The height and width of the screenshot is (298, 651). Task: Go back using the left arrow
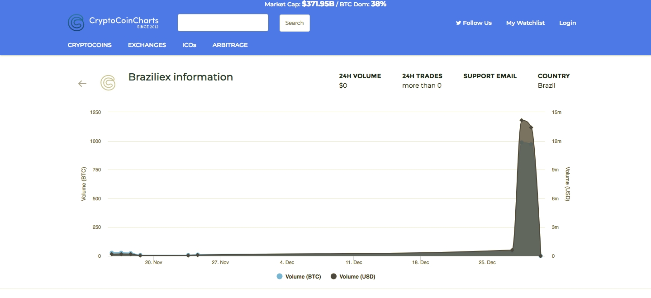coord(82,84)
